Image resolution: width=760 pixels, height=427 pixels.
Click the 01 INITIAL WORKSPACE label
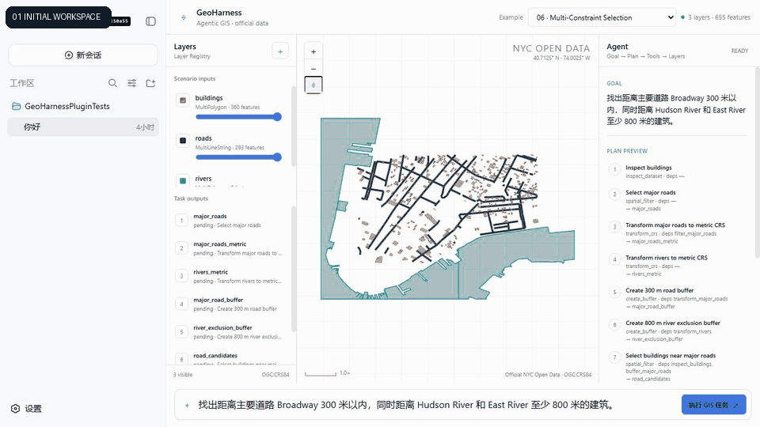(x=57, y=17)
